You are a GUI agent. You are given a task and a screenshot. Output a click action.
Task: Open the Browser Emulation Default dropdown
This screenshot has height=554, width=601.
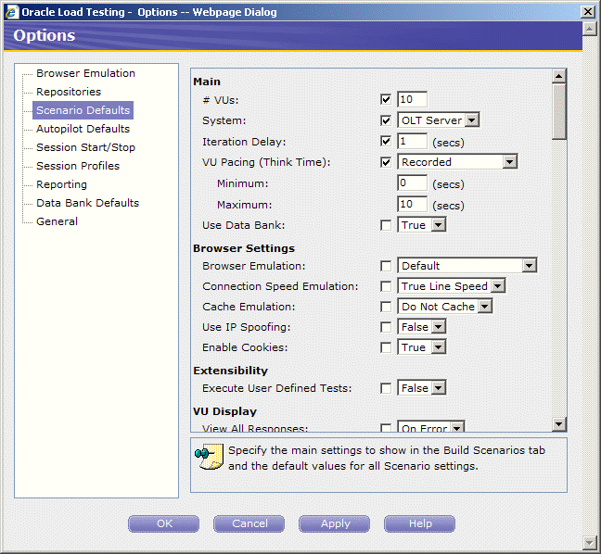pyautogui.click(x=467, y=265)
